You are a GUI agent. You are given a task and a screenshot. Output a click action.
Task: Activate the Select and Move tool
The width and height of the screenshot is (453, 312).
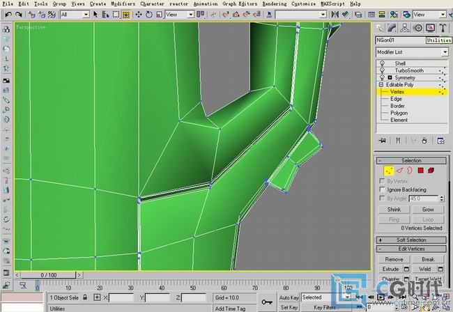pos(139,15)
